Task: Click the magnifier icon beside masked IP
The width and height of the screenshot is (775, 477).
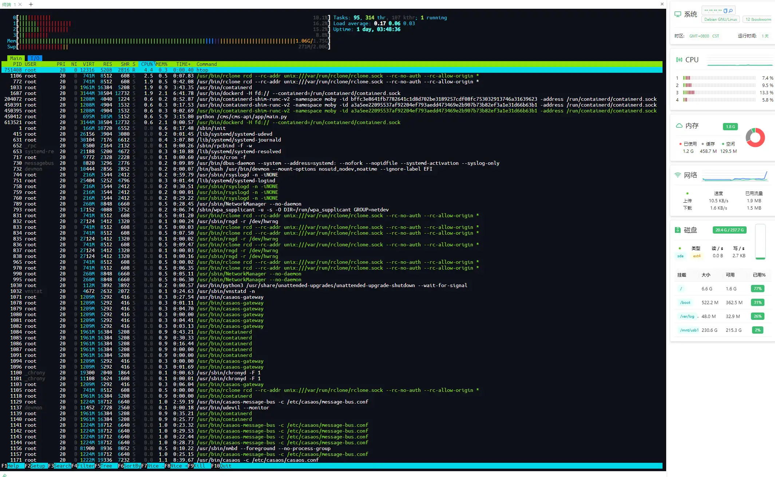Action: pyautogui.click(x=731, y=11)
